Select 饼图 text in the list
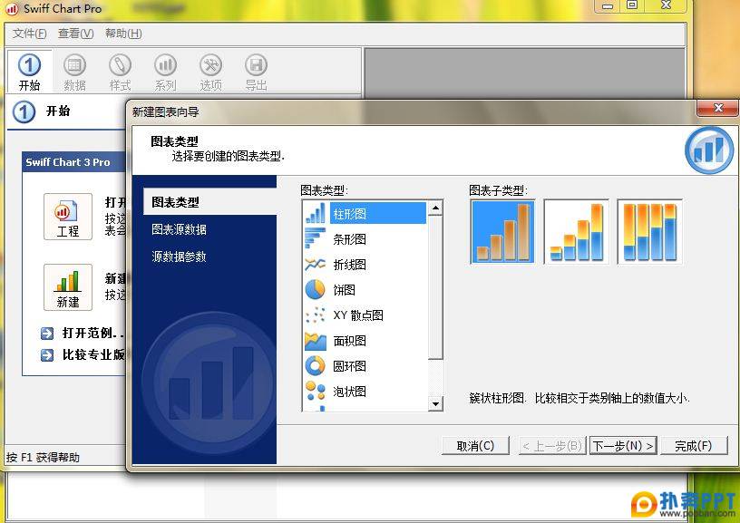Image resolution: width=740 pixels, height=523 pixels. (x=344, y=289)
